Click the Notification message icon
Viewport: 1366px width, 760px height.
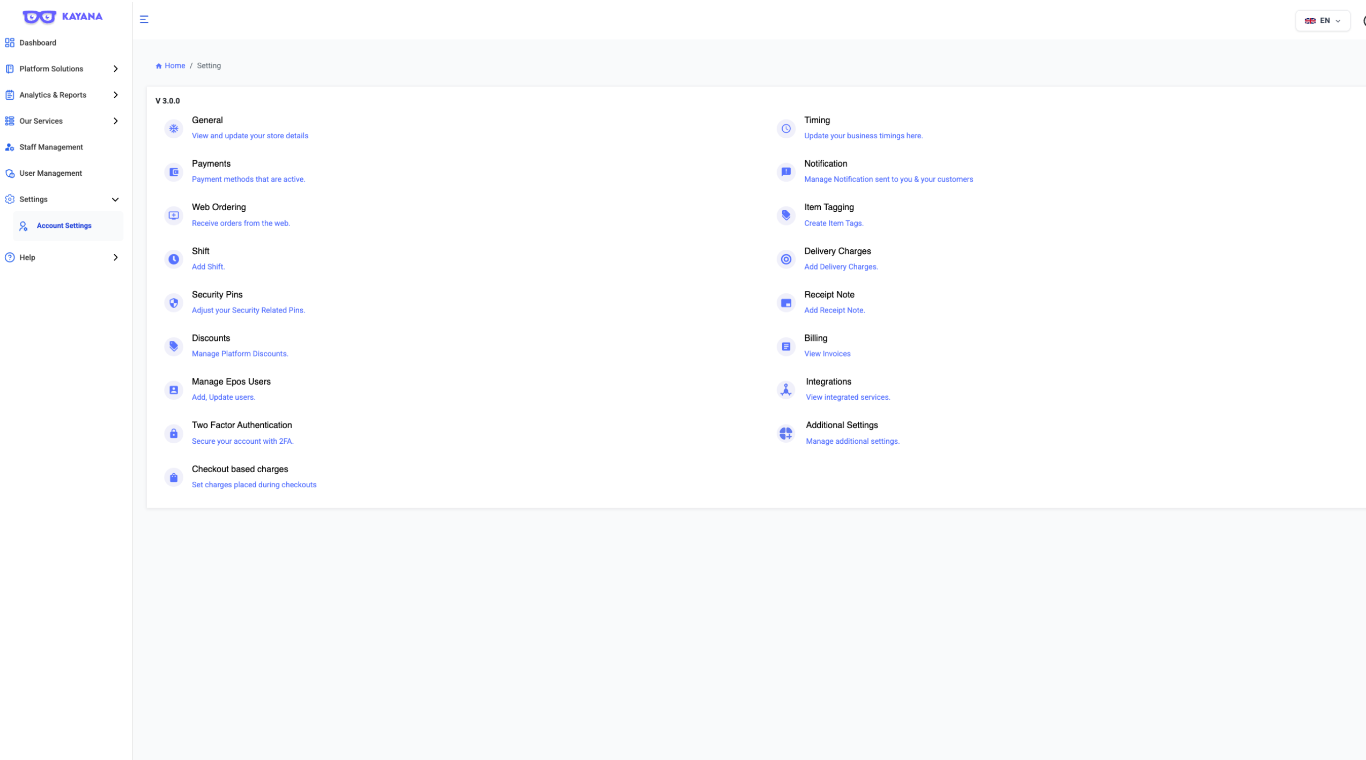tap(786, 172)
